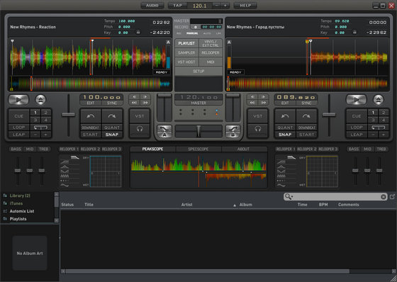Screen dimensions: 397x282
Task: Click the crossfader assign A icon
Action: (164, 131)
